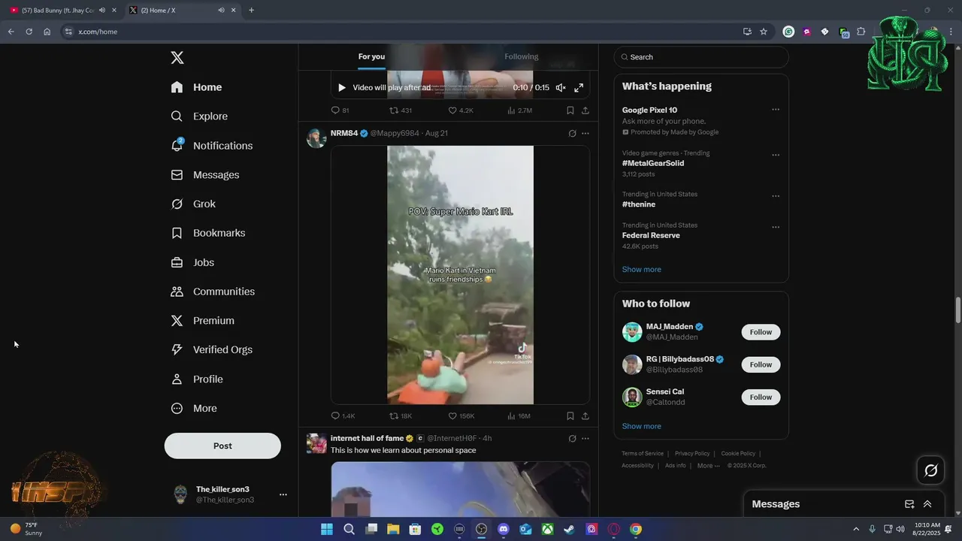Screen dimensions: 962x541
Task: Show more trending topics
Action: coord(642,270)
